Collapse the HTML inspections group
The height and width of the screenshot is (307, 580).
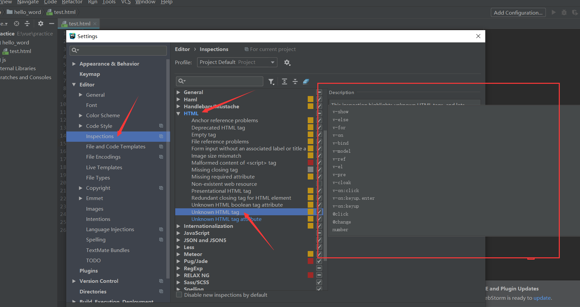179,113
